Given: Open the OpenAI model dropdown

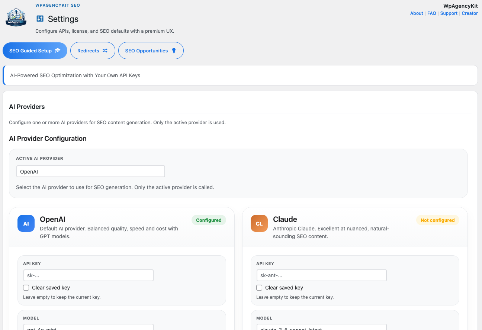Looking at the screenshot, I should coord(88,327).
